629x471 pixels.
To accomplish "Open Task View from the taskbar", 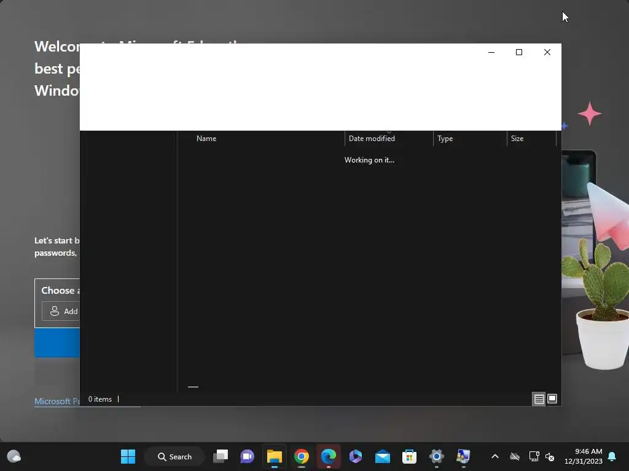I will pos(221,456).
